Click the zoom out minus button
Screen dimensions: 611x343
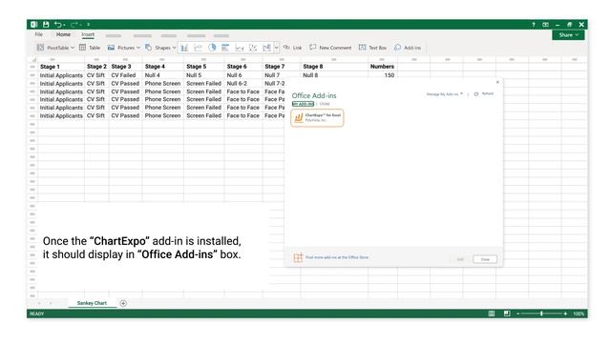click(x=517, y=313)
